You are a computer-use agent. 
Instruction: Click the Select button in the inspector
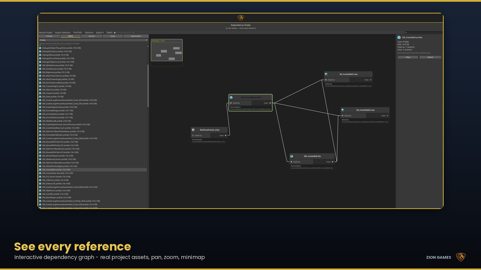[x=430, y=57]
